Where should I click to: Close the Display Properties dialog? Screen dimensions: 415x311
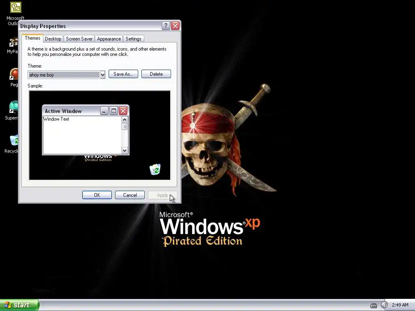175,26
